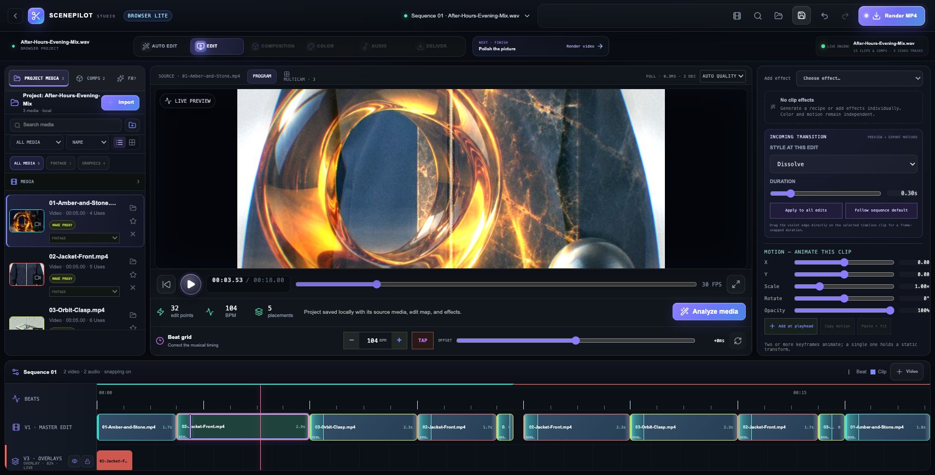Image resolution: width=935 pixels, height=475 pixels.
Task: Click the new folder icon beside Search media
Action: (x=132, y=125)
